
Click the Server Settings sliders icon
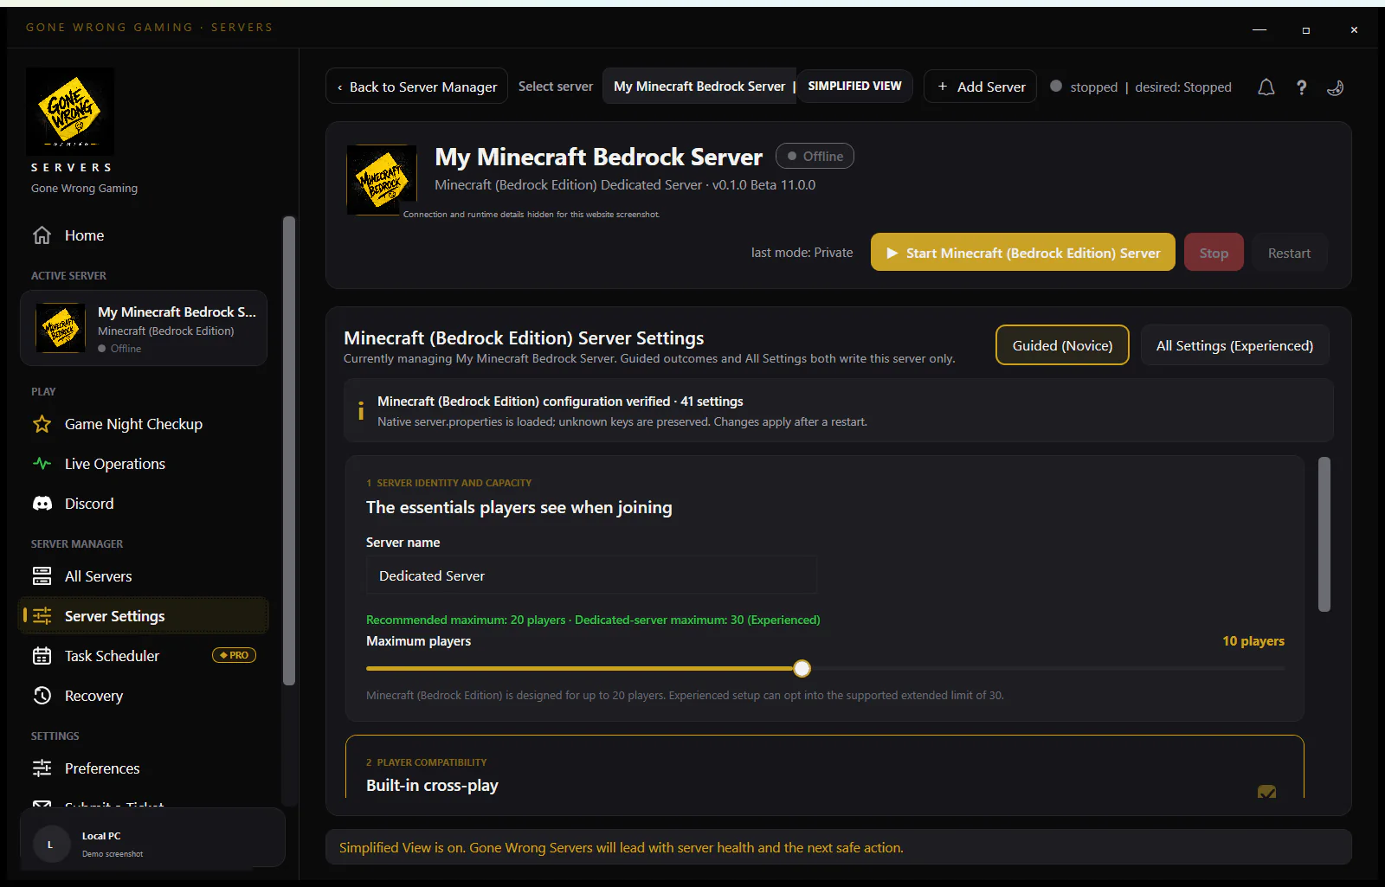click(42, 616)
